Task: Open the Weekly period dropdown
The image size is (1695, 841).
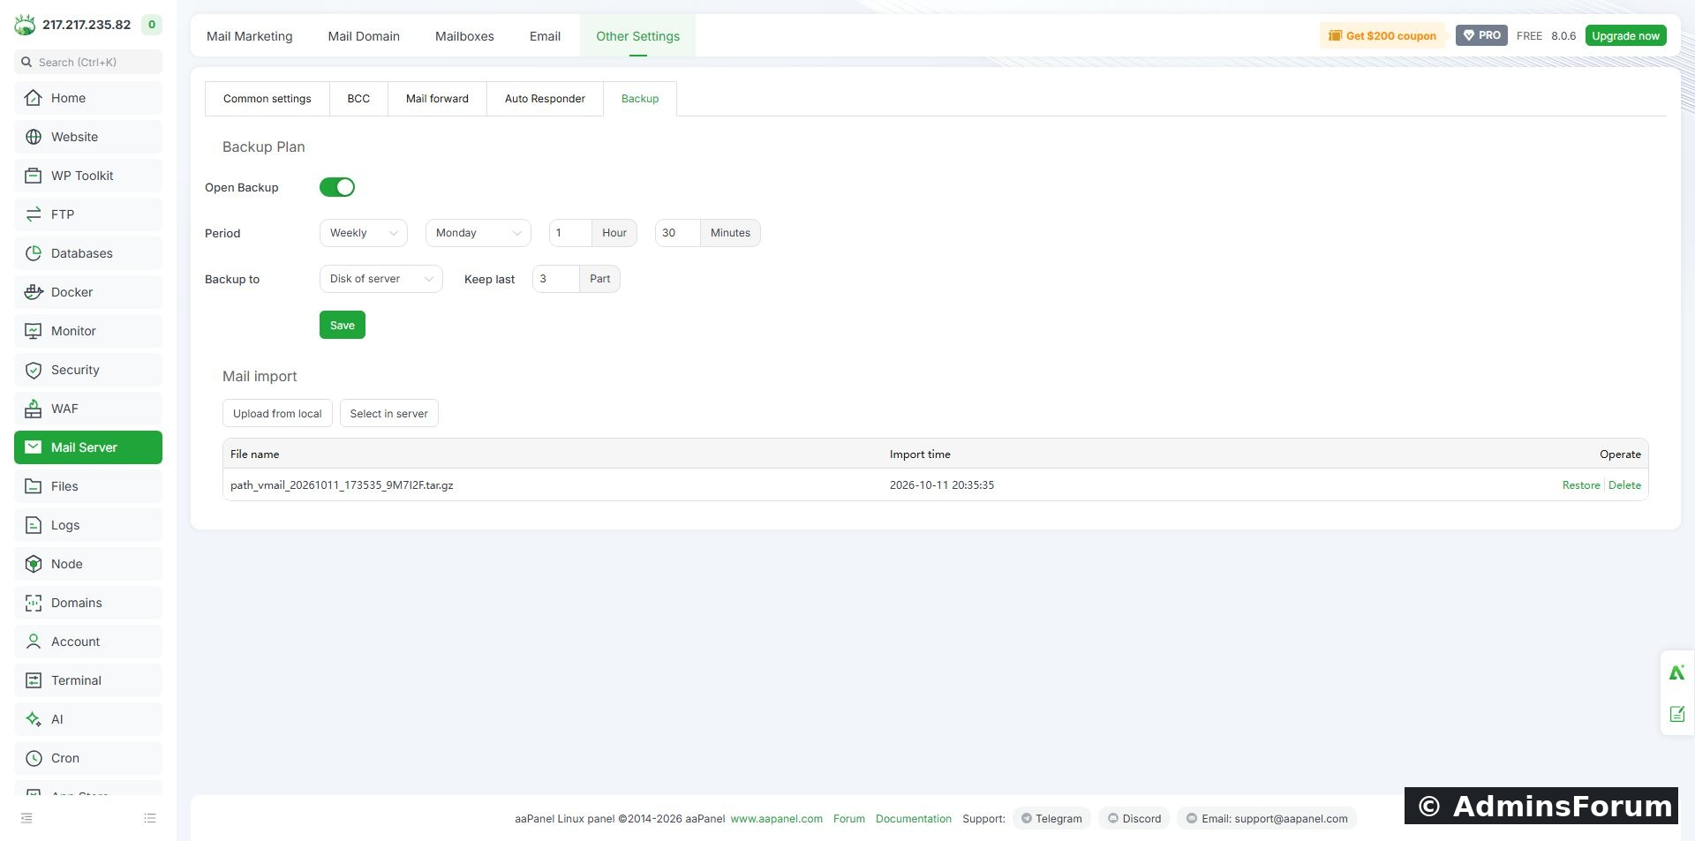Action: pos(364,233)
